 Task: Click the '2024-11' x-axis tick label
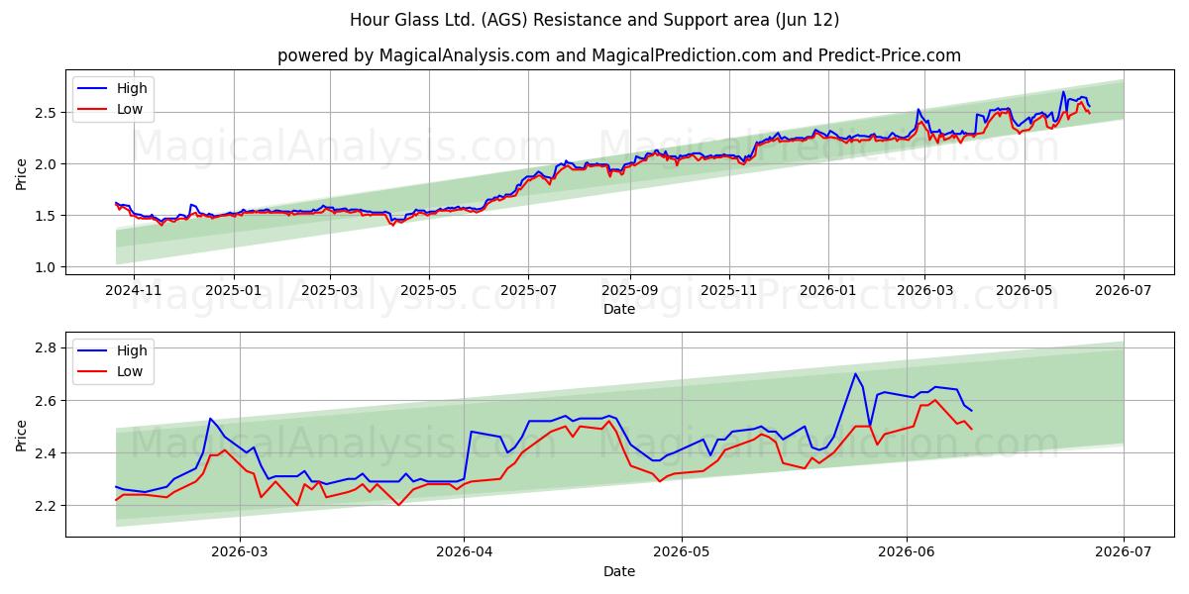coord(133,290)
